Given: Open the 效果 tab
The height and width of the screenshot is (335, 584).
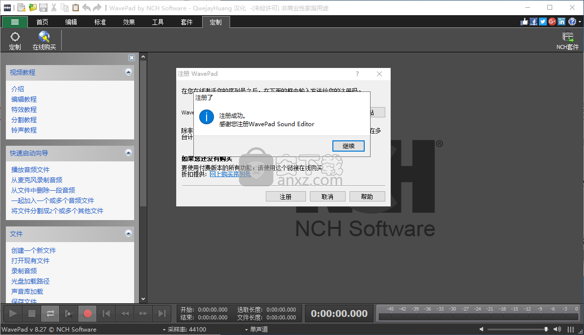Looking at the screenshot, I should coord(129,22).
